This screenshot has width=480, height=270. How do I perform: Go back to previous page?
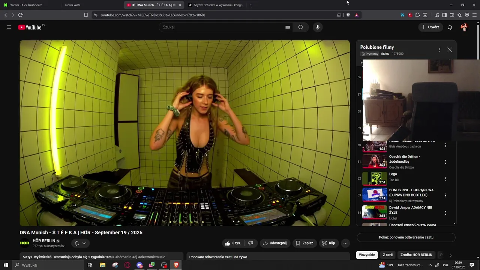pos(5,15)
